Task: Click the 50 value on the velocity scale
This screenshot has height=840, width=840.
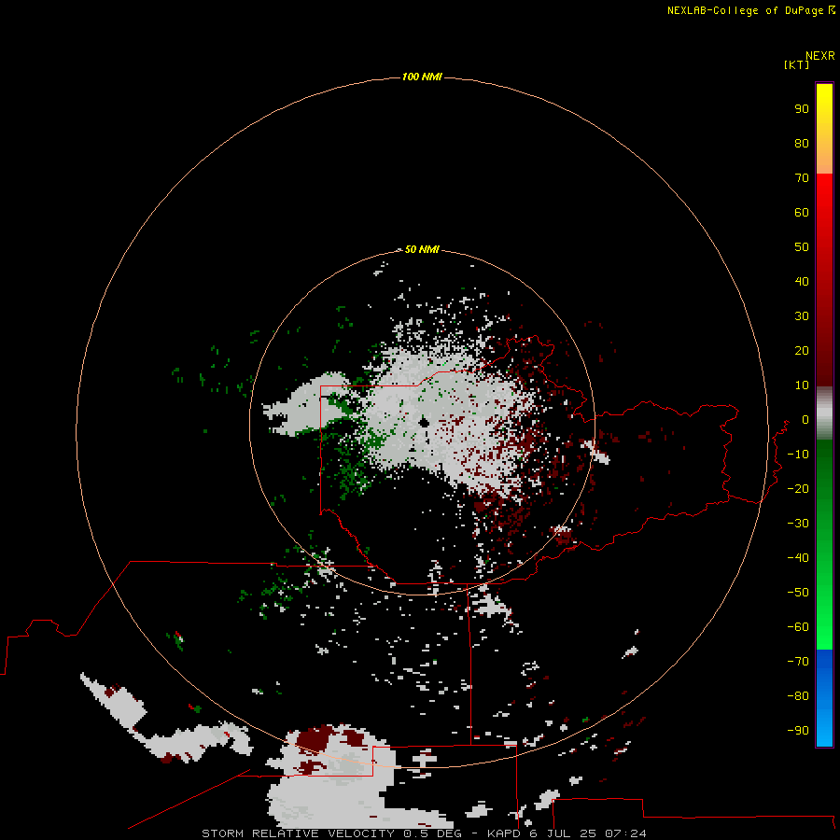Action: click(802, 247)
